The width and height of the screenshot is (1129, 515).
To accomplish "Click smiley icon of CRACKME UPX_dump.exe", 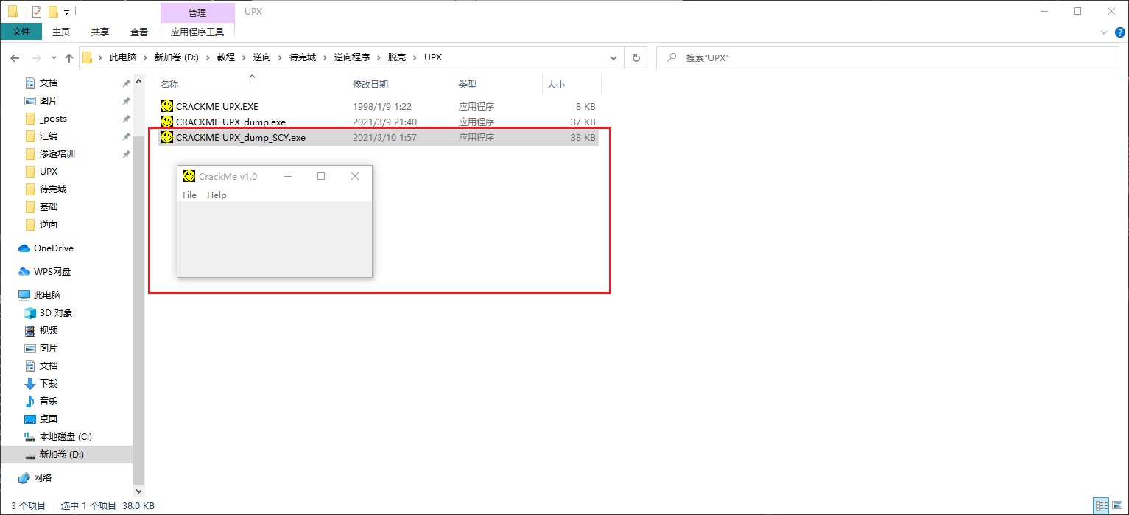I will pos(167,122).
